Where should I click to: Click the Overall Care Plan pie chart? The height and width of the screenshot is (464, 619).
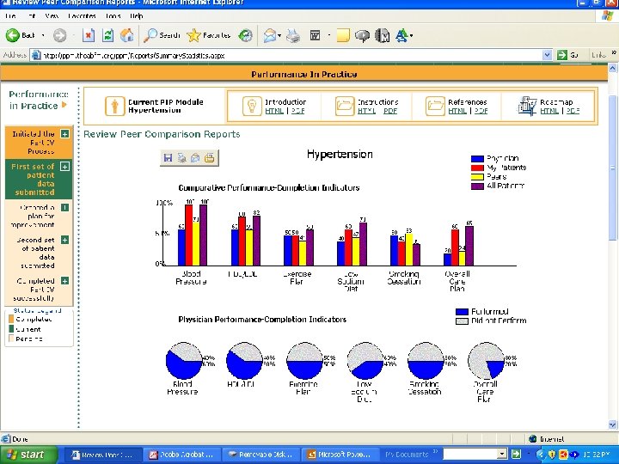tap(487, 361)
